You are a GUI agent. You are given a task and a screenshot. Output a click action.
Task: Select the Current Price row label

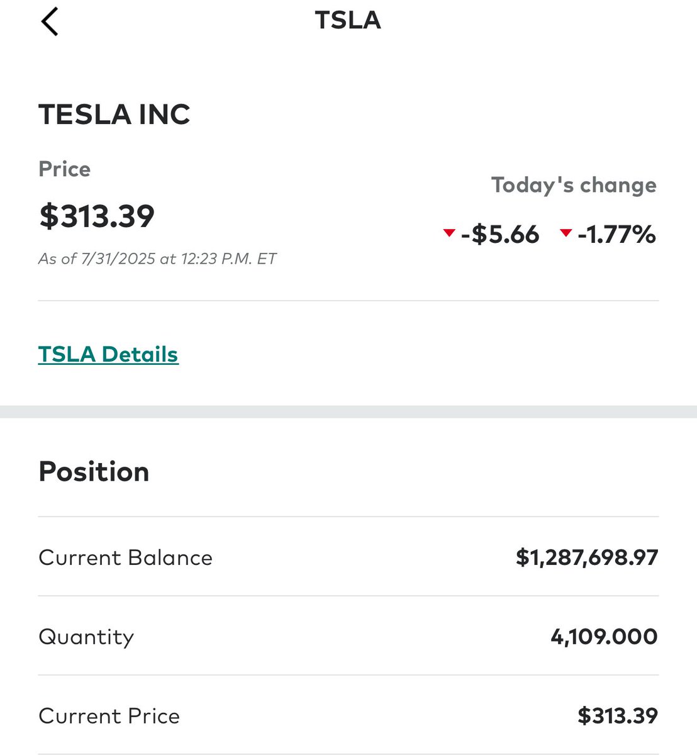pyautogui.click(x=109, y=716)
